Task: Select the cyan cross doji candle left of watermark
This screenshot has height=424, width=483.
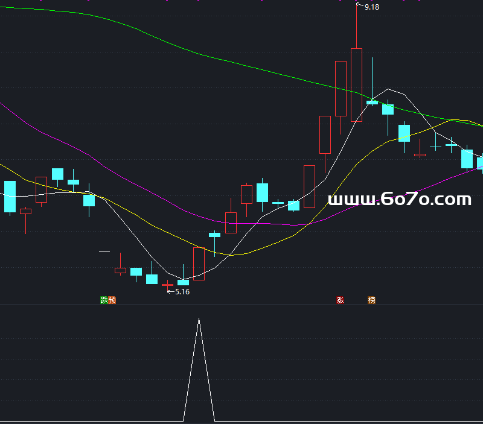Action: coord(278,203)
